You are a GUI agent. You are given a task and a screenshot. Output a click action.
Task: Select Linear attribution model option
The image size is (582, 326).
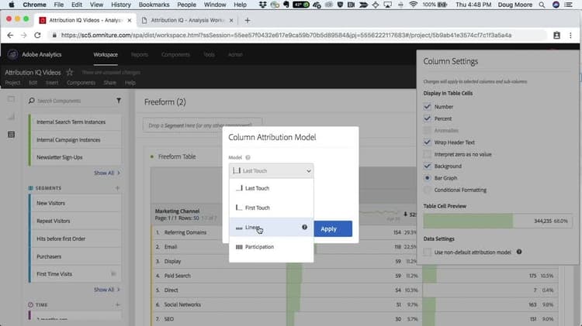pyautogui.click(x=272, y=228)
